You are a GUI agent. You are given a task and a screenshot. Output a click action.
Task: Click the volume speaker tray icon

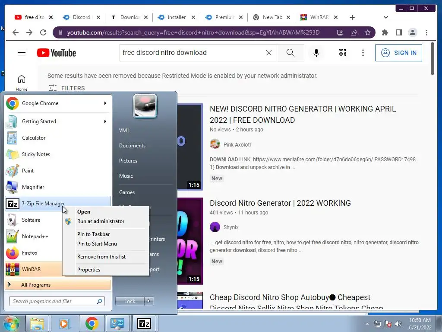click(398, 324)
